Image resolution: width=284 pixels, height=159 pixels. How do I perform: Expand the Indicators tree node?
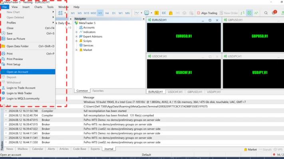tap(76, 32)
